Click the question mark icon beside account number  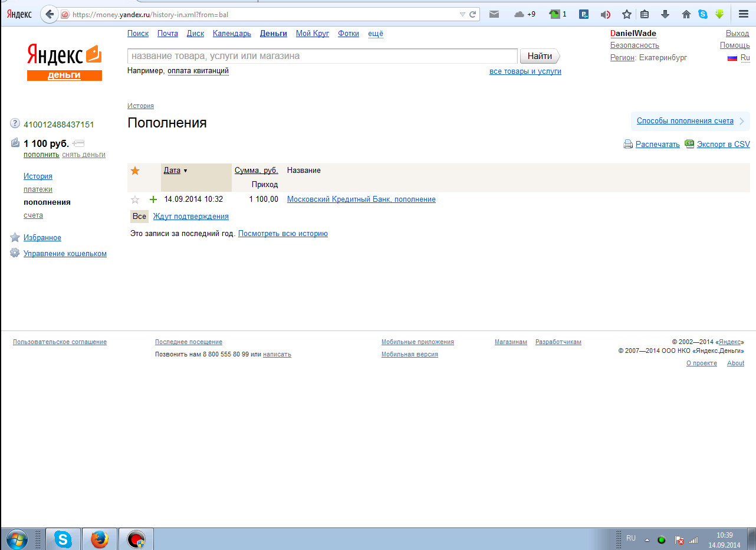[15, 124]
